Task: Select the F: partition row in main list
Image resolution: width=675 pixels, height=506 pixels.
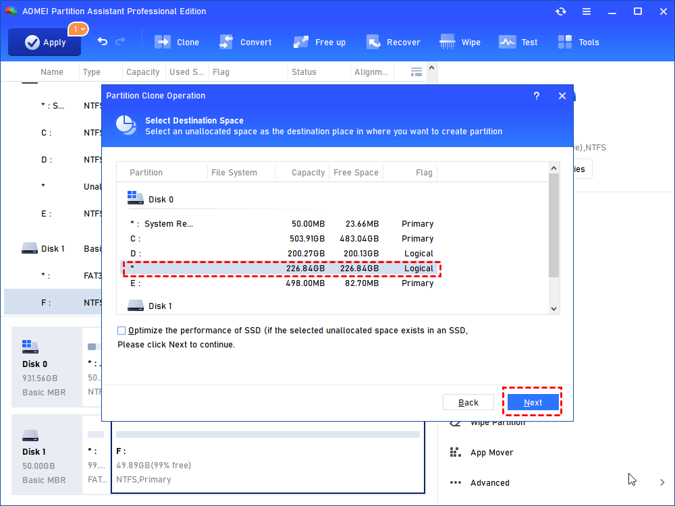Action: pyautogui.click(x=53, y=302)
